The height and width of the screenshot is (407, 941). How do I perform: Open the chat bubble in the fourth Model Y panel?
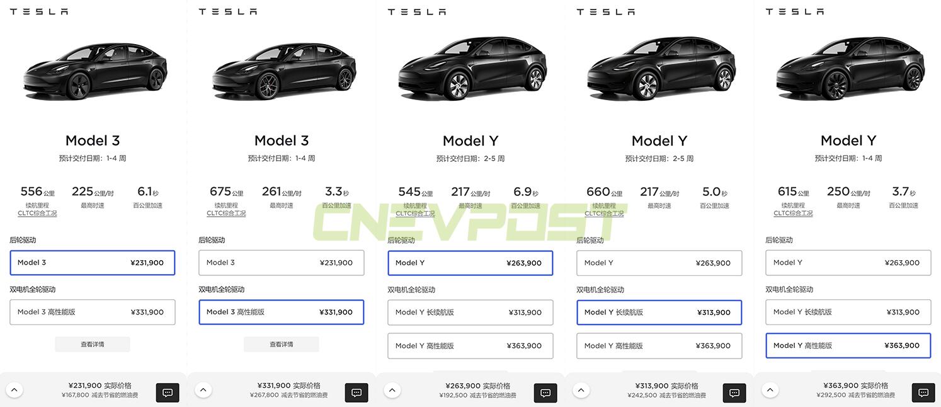734,392
